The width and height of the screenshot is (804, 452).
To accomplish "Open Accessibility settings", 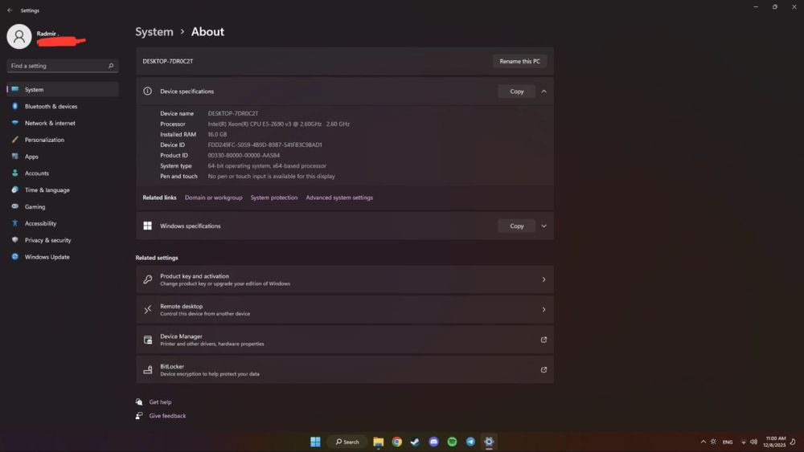I will click(x=63, y=224).
